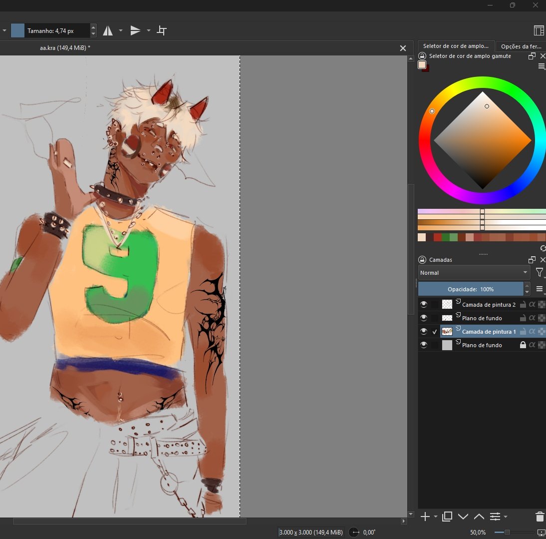
Task: Lock the Camada de pintura 1 layer
Action: click(523, 331)
